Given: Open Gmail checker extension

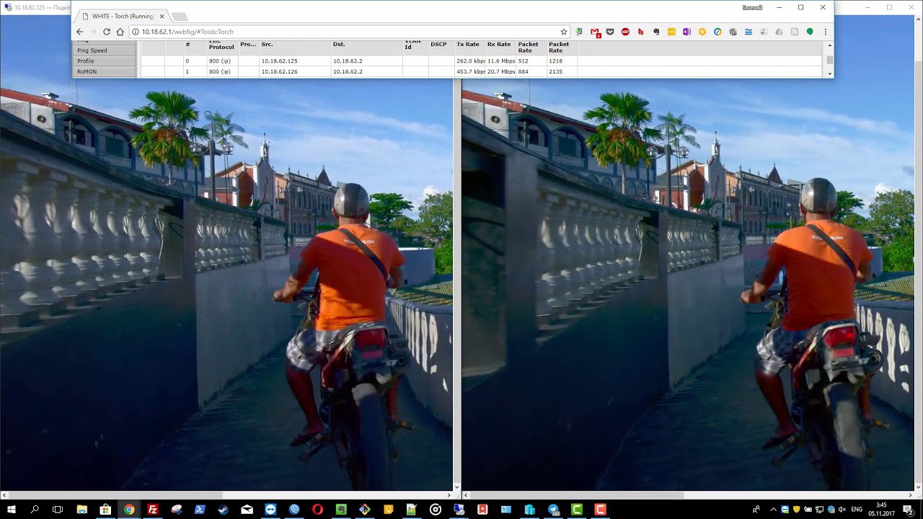Looking at the screenshot, I should (595, 32).
